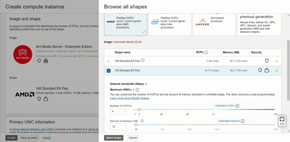Viewport: 290px width, 142px height.
Task: Click the Amount of memory slider handle
Action: pyautogui.click(x=136, y=125)
